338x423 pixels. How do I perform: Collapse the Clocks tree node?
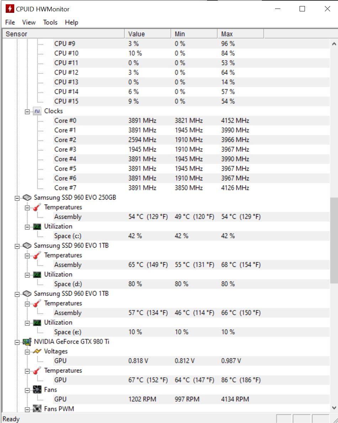(x=27, y=111)
